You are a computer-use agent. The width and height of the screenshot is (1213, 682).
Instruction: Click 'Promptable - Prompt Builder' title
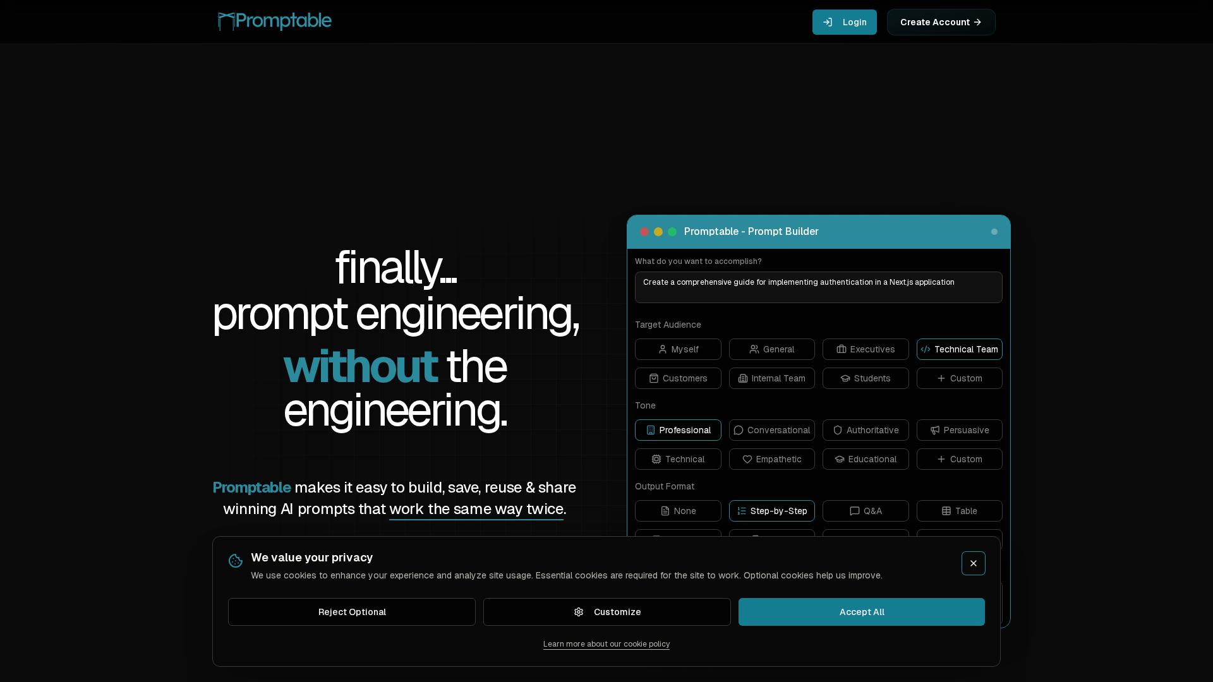(751, 232)
